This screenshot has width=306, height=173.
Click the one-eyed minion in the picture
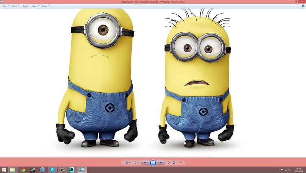point(97,78)
